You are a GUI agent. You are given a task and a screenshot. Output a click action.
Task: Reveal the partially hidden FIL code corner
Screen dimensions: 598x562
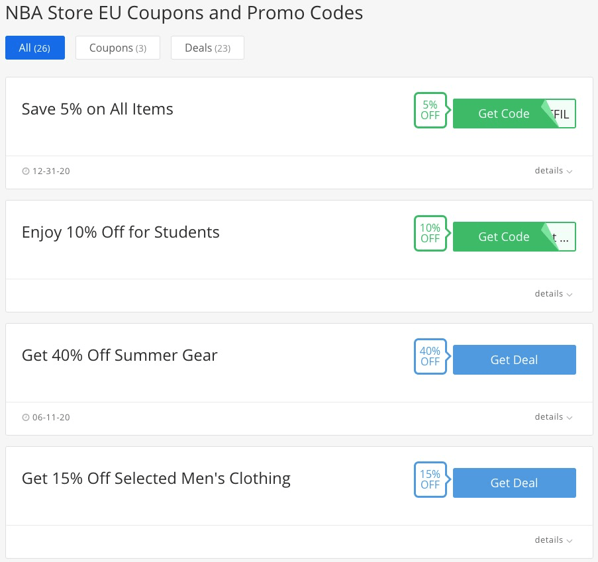tap(562, 114)
